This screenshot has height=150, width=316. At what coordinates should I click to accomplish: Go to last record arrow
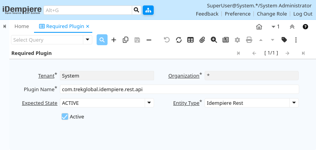click(303, 53)
